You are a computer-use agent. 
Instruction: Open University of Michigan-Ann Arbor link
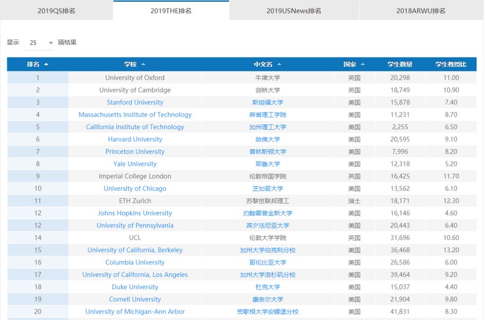[135, 311]
